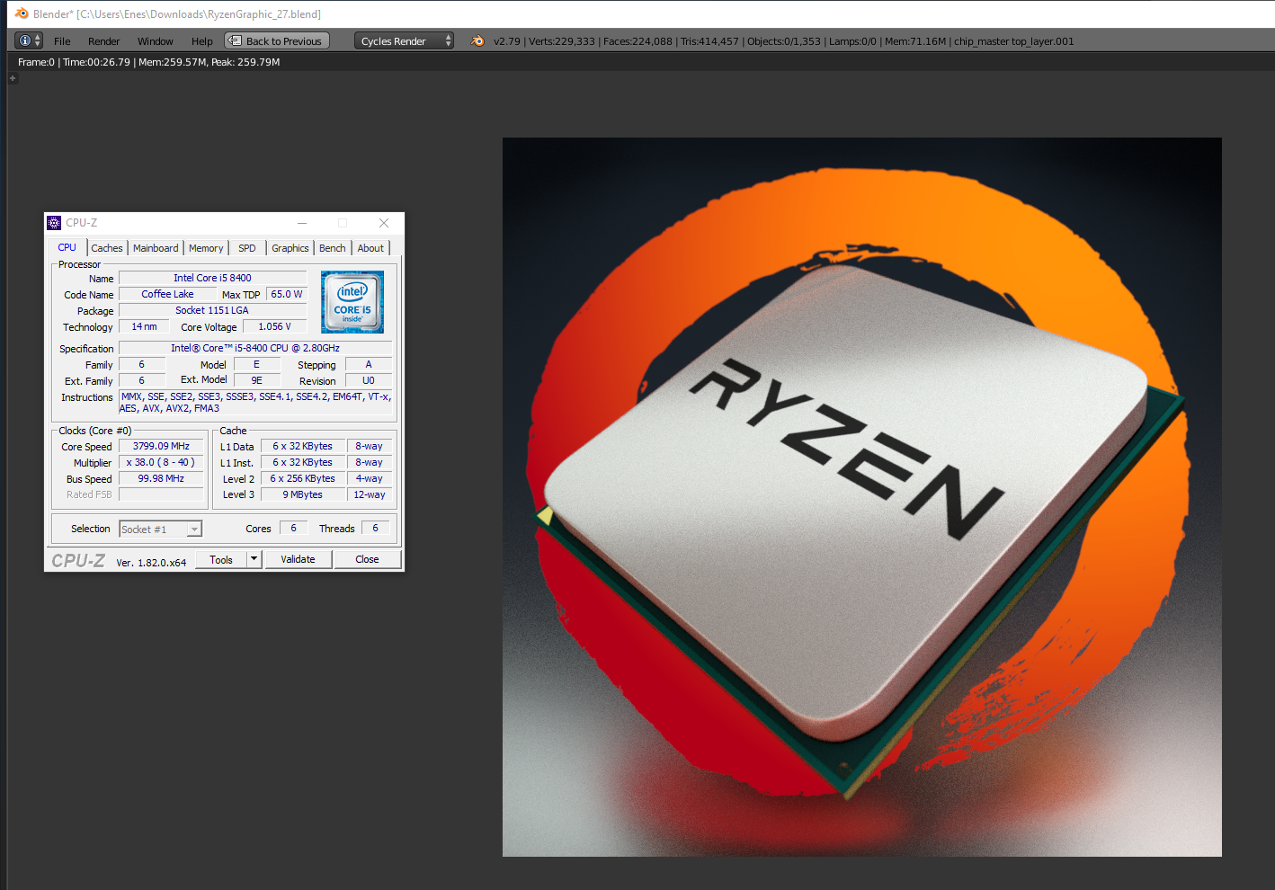
Task: Click the Instructions list starting with MMX
Action: pos(255,403)
